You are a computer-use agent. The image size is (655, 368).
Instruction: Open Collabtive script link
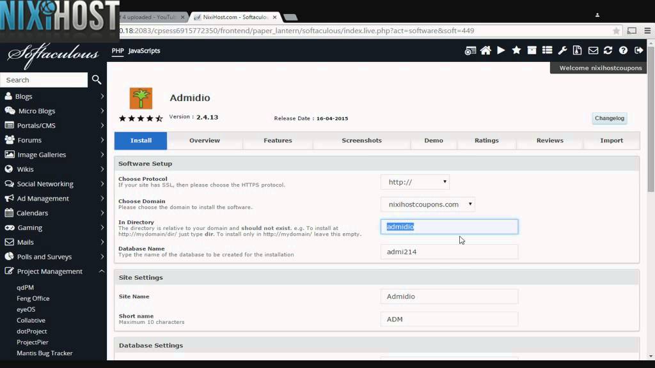point(31,321)
